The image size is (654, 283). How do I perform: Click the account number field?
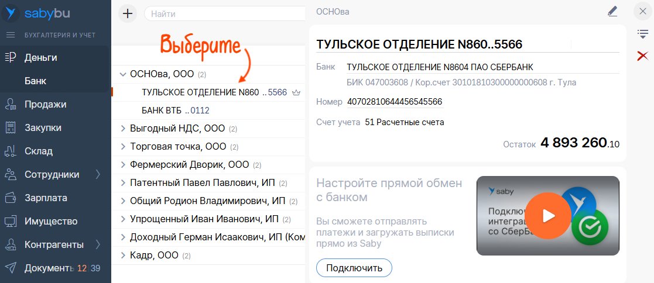395,102
